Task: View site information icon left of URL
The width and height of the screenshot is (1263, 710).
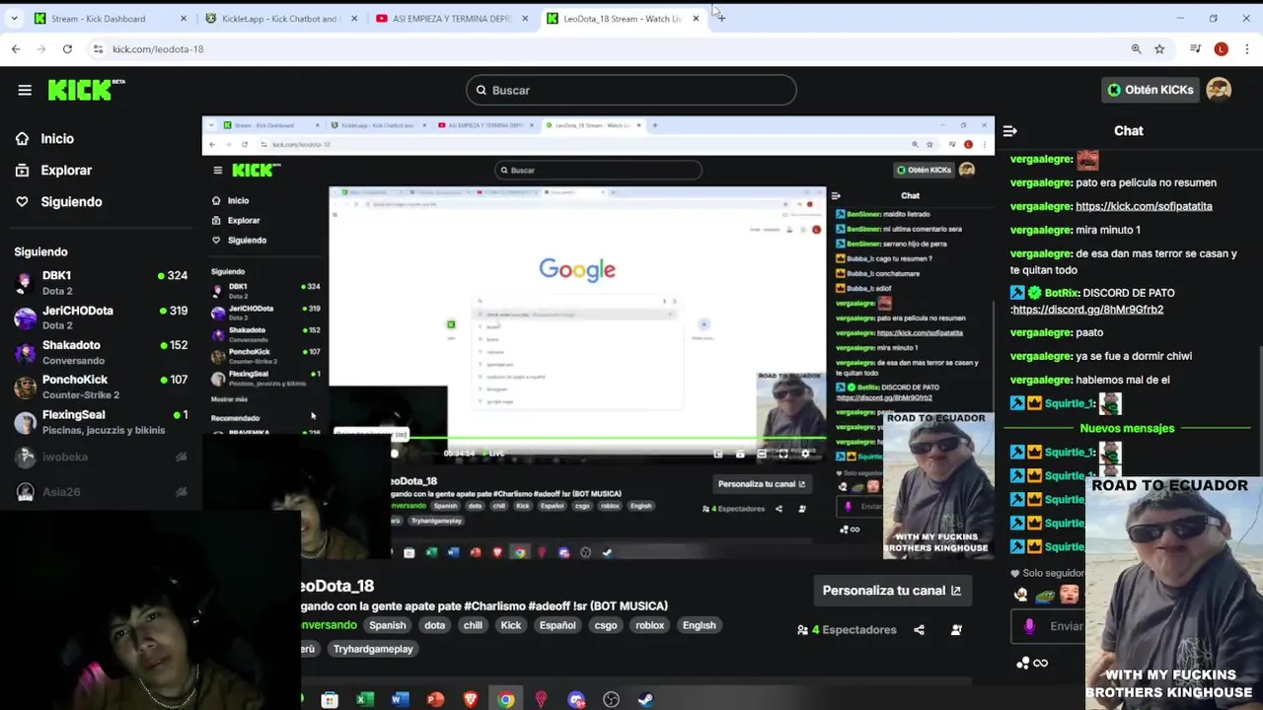Action: (x=98, y=48)
